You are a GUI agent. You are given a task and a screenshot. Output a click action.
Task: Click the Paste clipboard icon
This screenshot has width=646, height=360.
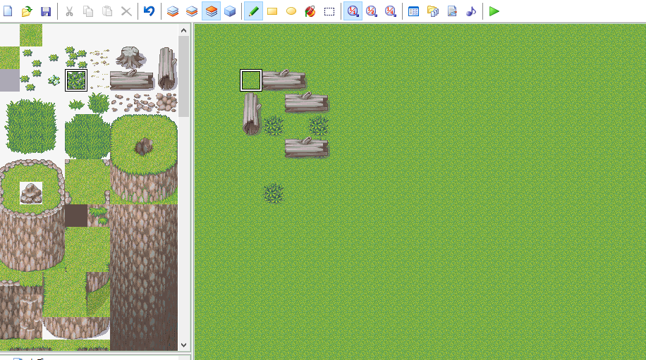(107, 11)
